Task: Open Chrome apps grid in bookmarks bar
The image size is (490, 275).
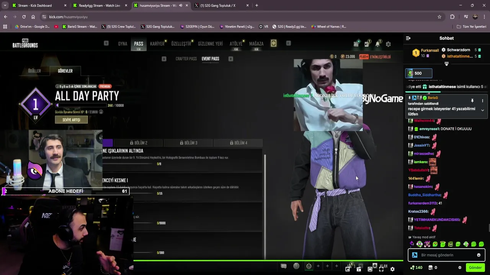Action: (5, 27)
